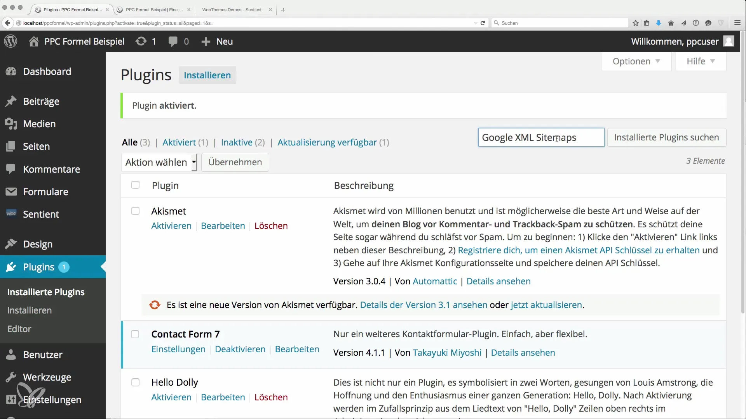Click the Formulare envelope icon
Viewport: 746px width, 419px height.
(11, 192)
